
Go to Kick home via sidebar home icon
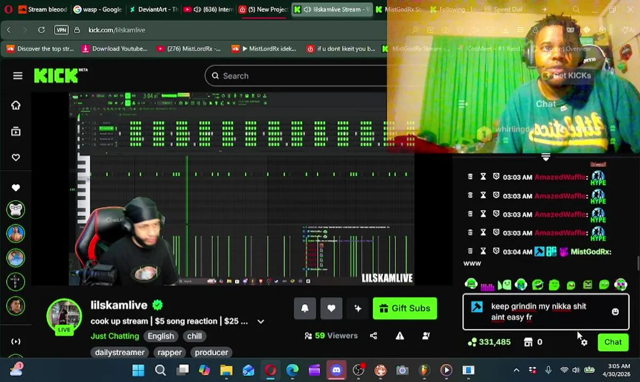click(x=16, y=105)
